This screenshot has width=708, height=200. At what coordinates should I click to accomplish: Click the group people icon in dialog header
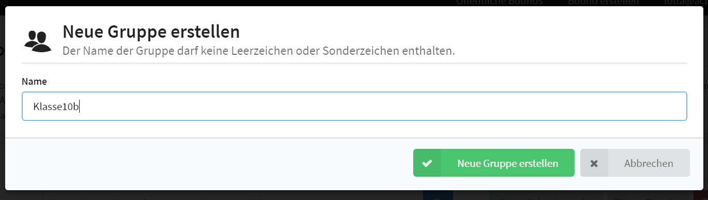point(38,41)
